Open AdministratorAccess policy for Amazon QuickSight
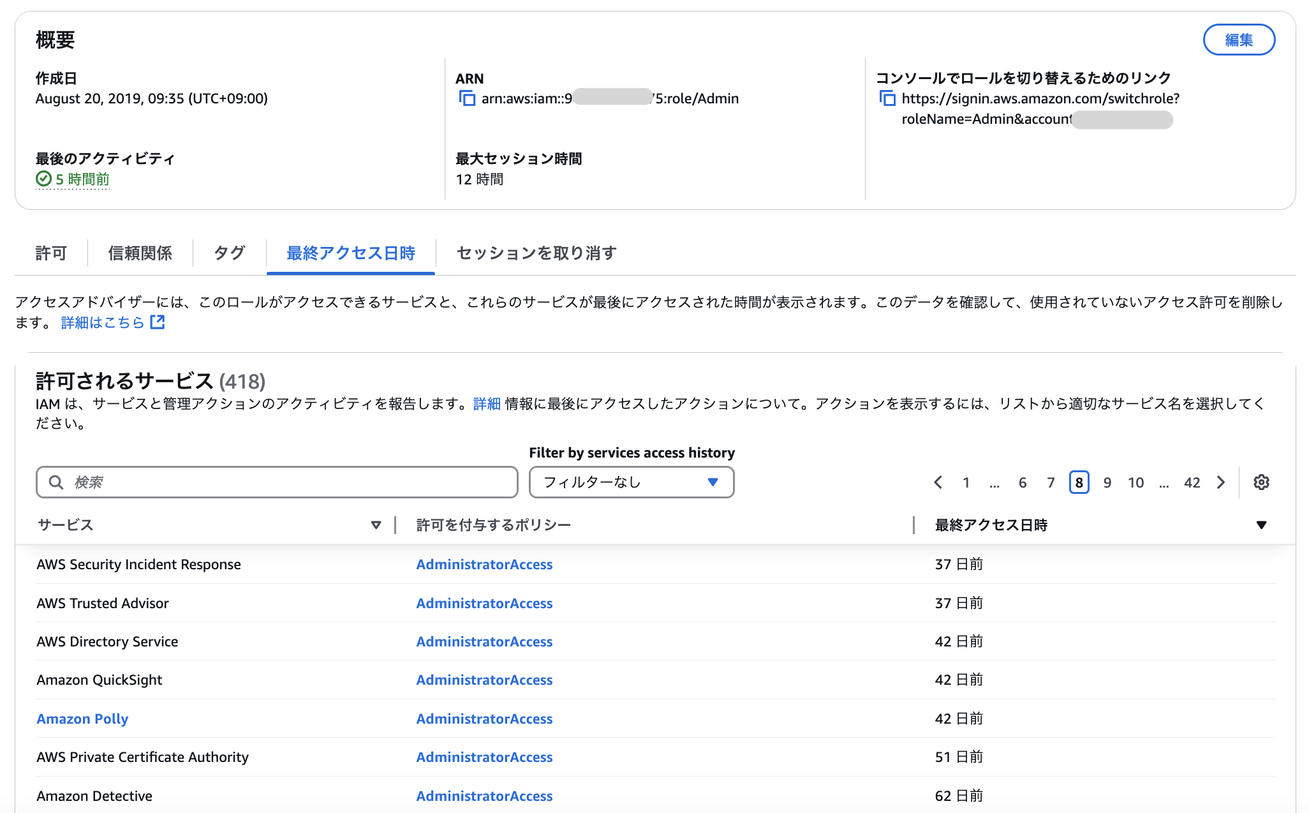The height and width of the screenshot is (813, 1309). click(484, 680)
